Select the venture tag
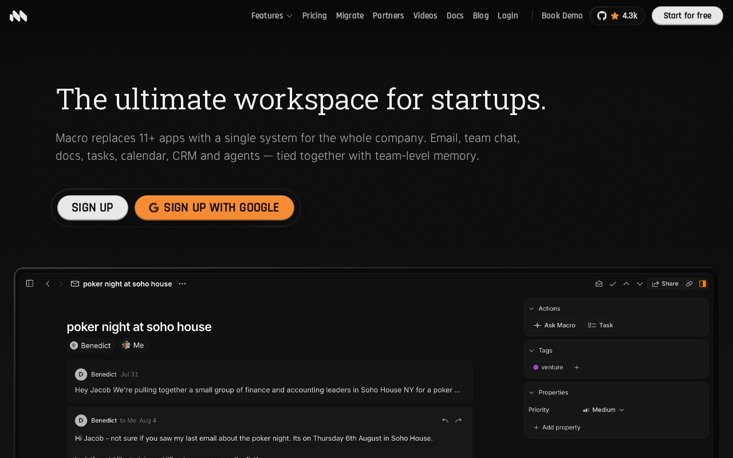Image resolution: width=733 pixels, height=458 pixels. coord(548,368)
